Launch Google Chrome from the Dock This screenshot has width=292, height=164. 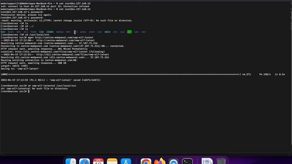pyautogui.click(x=146, y=161)
